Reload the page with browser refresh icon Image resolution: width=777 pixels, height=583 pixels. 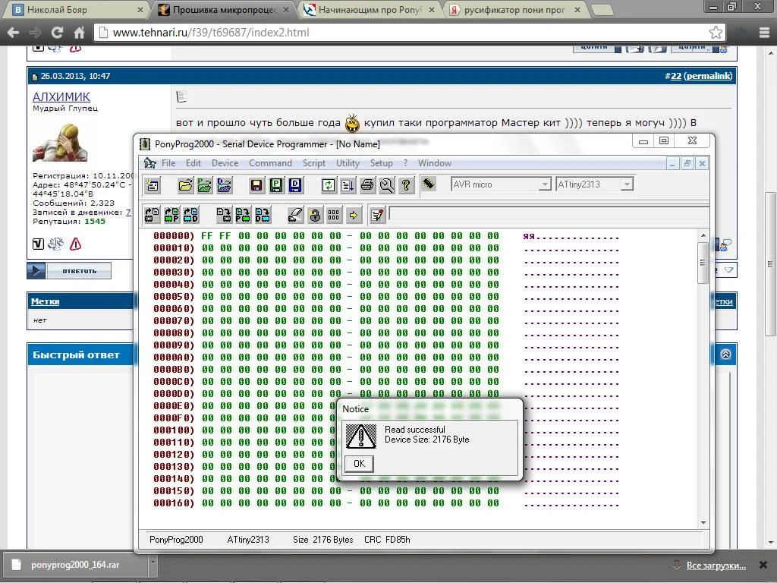click(x=57, y=33)
